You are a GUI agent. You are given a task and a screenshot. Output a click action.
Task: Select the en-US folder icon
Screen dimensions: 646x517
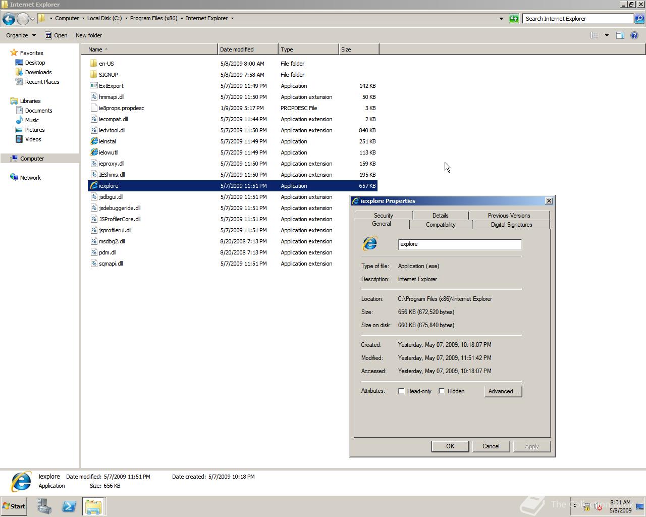click(93, 64)
